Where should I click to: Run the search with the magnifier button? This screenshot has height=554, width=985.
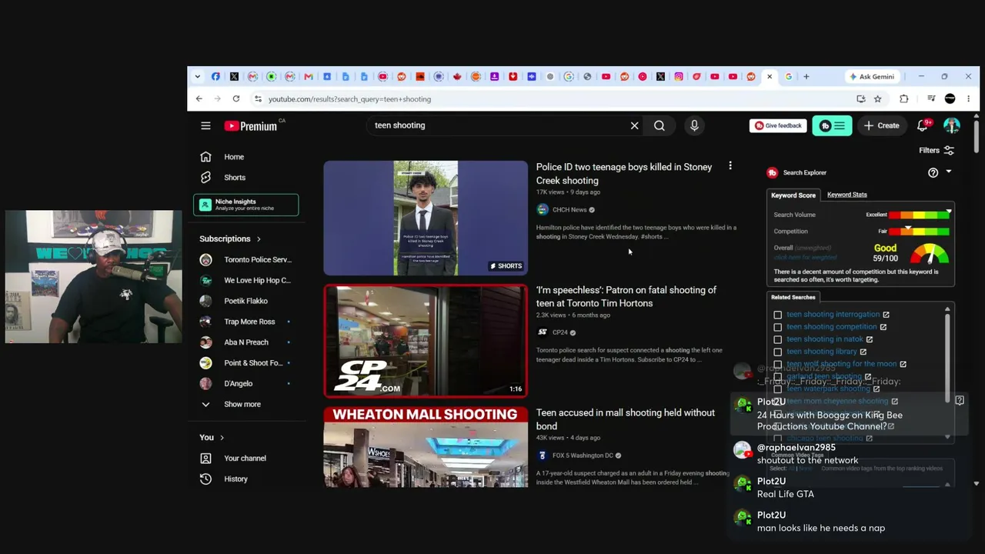(659, 125)
